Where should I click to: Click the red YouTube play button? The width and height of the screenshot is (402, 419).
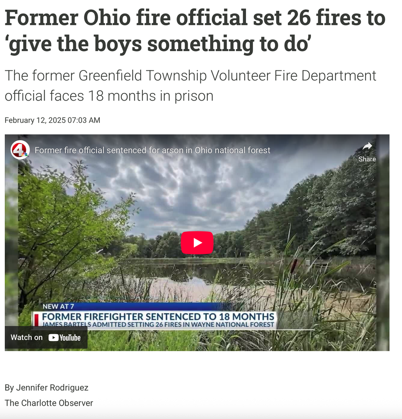pyautogui.click(x=197, y=243)
